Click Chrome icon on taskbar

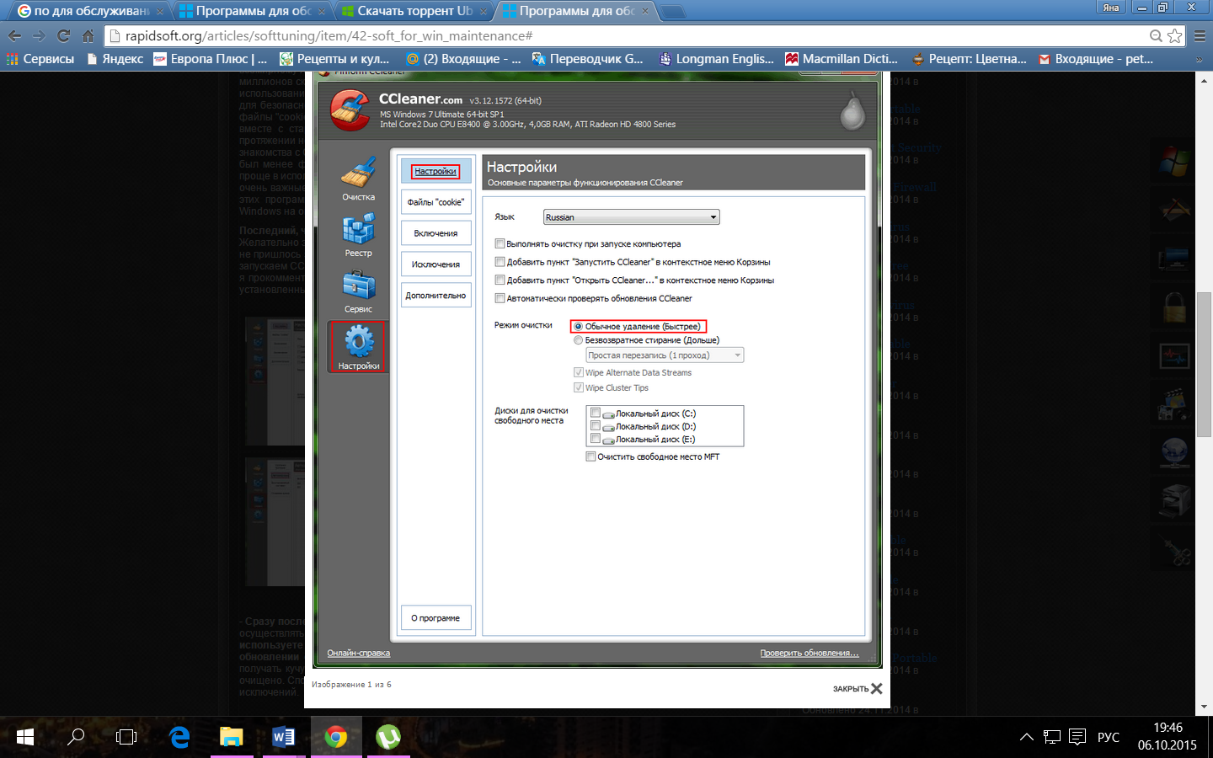pyautogui.click(x=336, y=737)
